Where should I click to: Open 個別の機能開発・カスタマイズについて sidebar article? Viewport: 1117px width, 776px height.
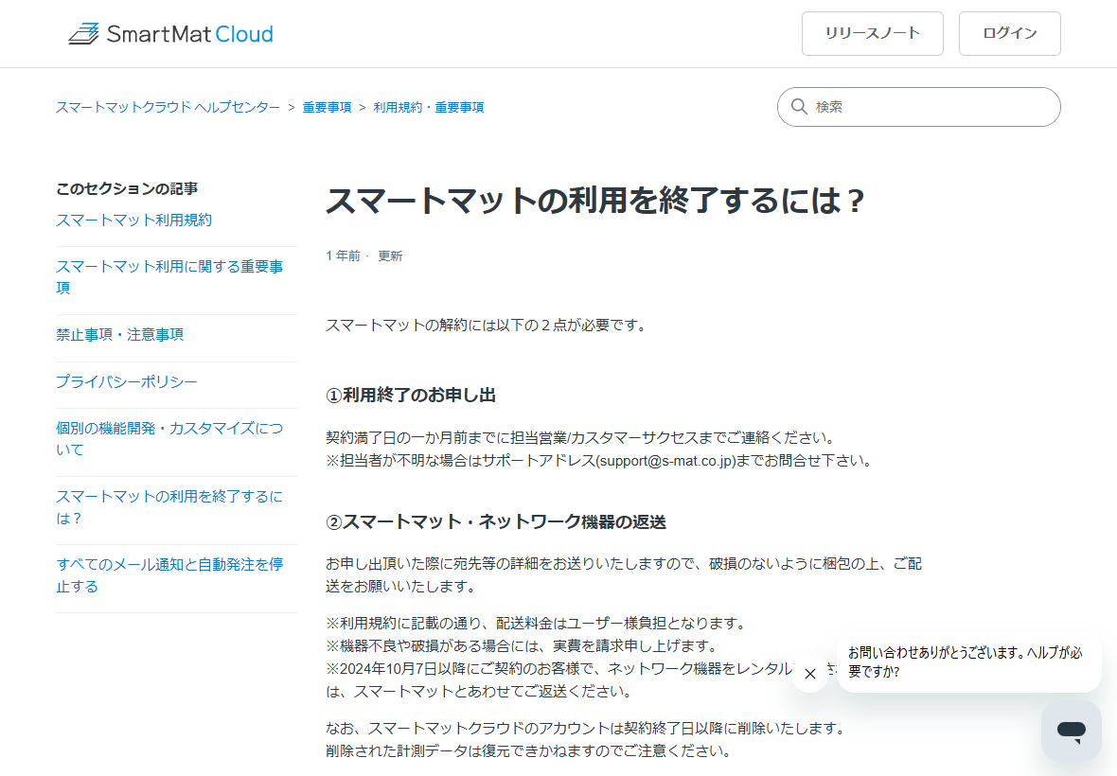(x=169, y=438)
